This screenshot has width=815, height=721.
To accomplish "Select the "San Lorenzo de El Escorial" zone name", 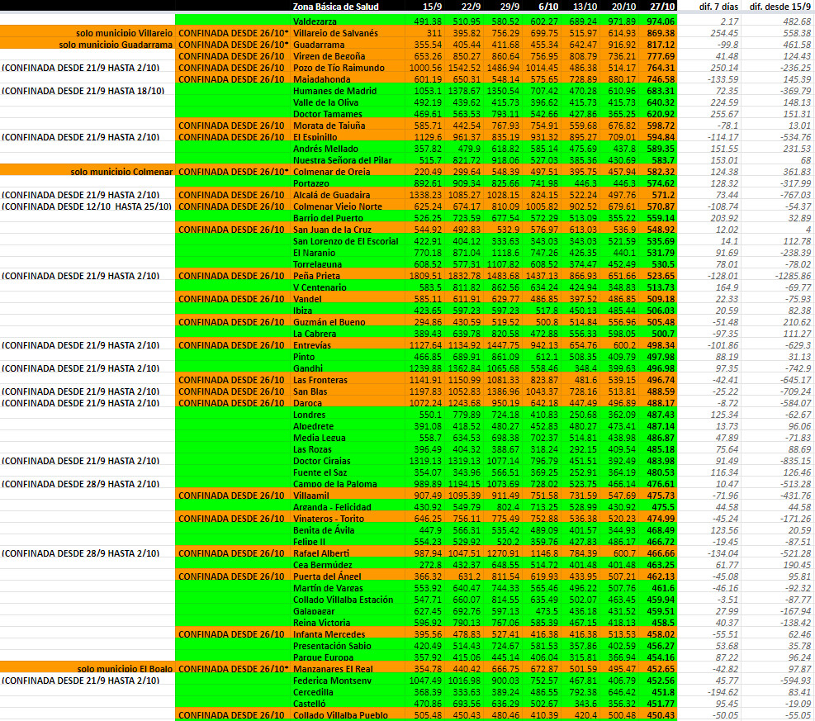I will [346, 241].
